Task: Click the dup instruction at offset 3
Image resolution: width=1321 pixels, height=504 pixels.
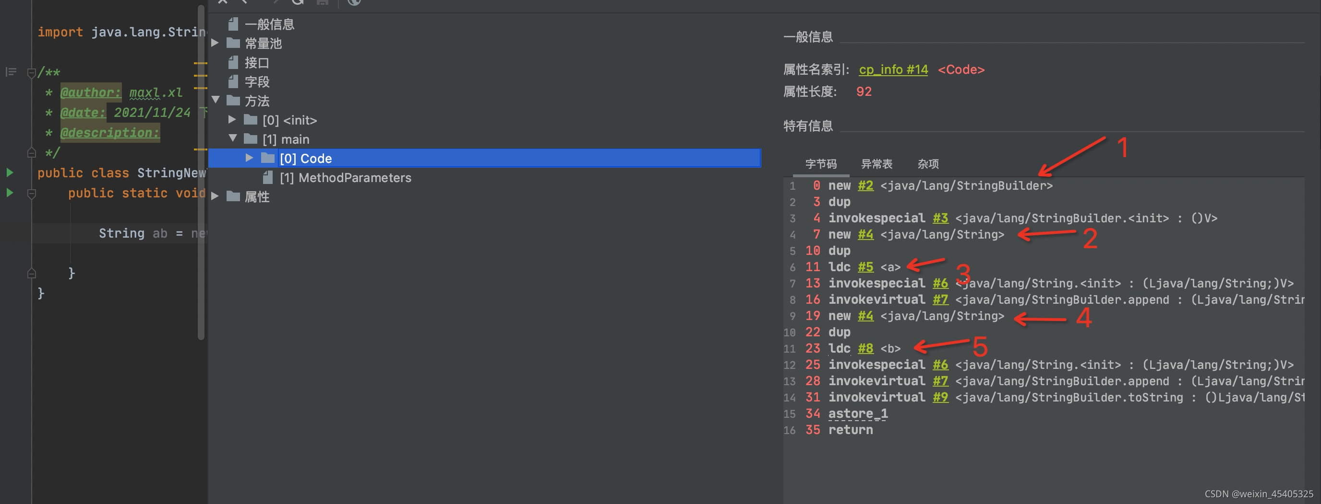Action: [x=840, y=202]
